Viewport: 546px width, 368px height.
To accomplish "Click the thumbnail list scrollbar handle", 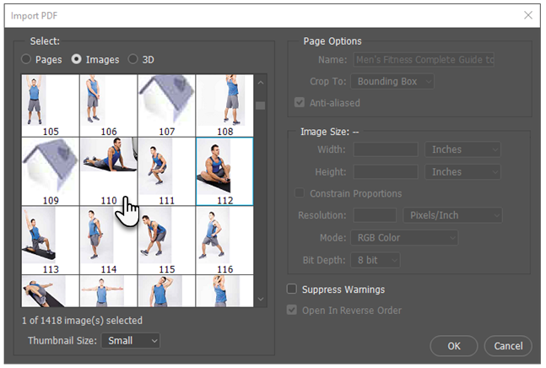I will (x=261, y=106).
